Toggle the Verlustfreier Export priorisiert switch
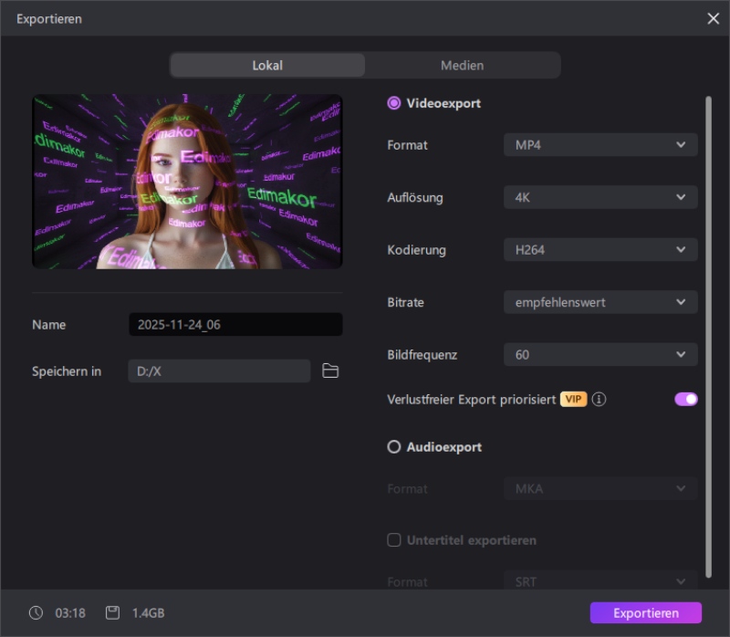The height and width of the screenshot is (637, 730). (x=685, y=399)
